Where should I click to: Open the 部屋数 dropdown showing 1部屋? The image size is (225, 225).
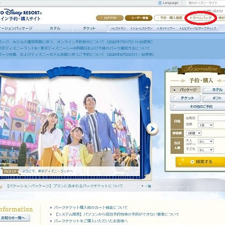tap(193, 133)
